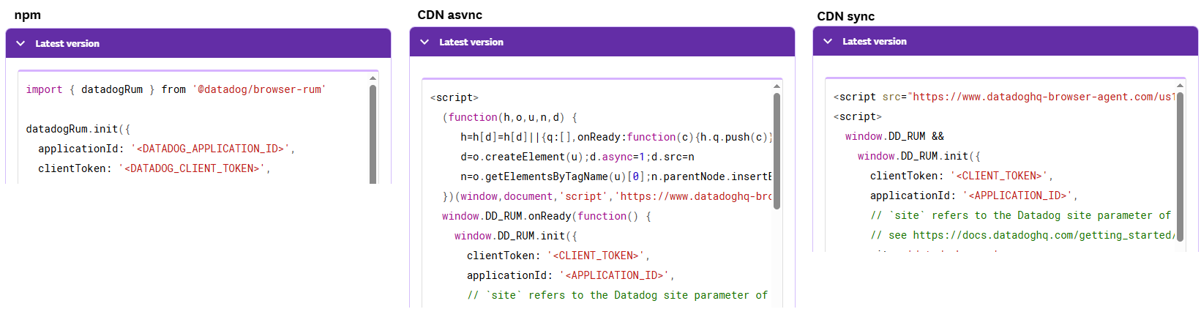Viewport: 1201px width, 309px height.
Task: Click the npm code block scroll-up arrow
Action: 373,78
